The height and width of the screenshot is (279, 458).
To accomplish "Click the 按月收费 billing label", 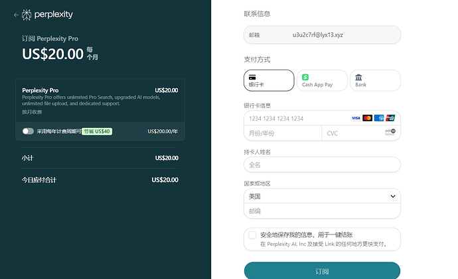I will point(32,112).
